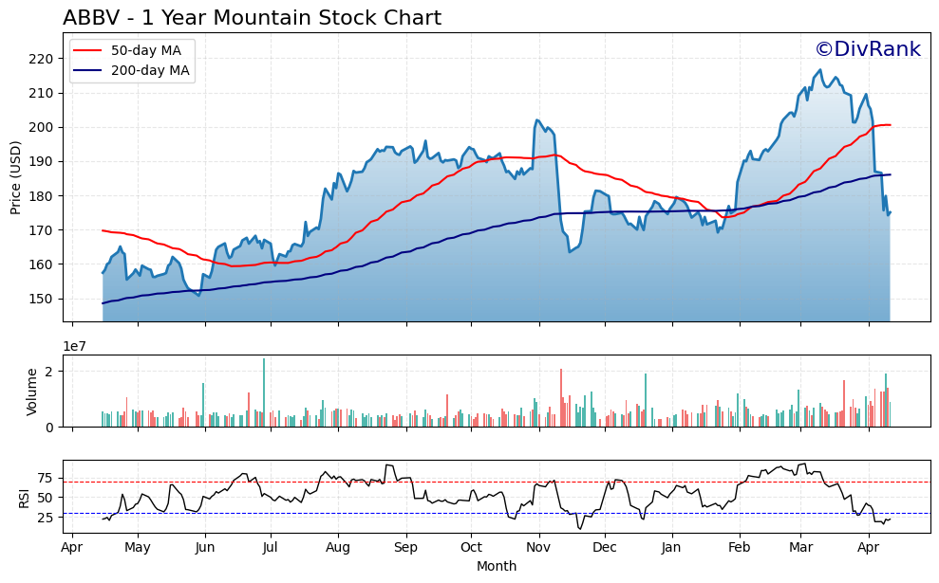The width and height of the screenshot is (939, 583).
Task: Click the "Jul" month label
Action: (271, 548)
